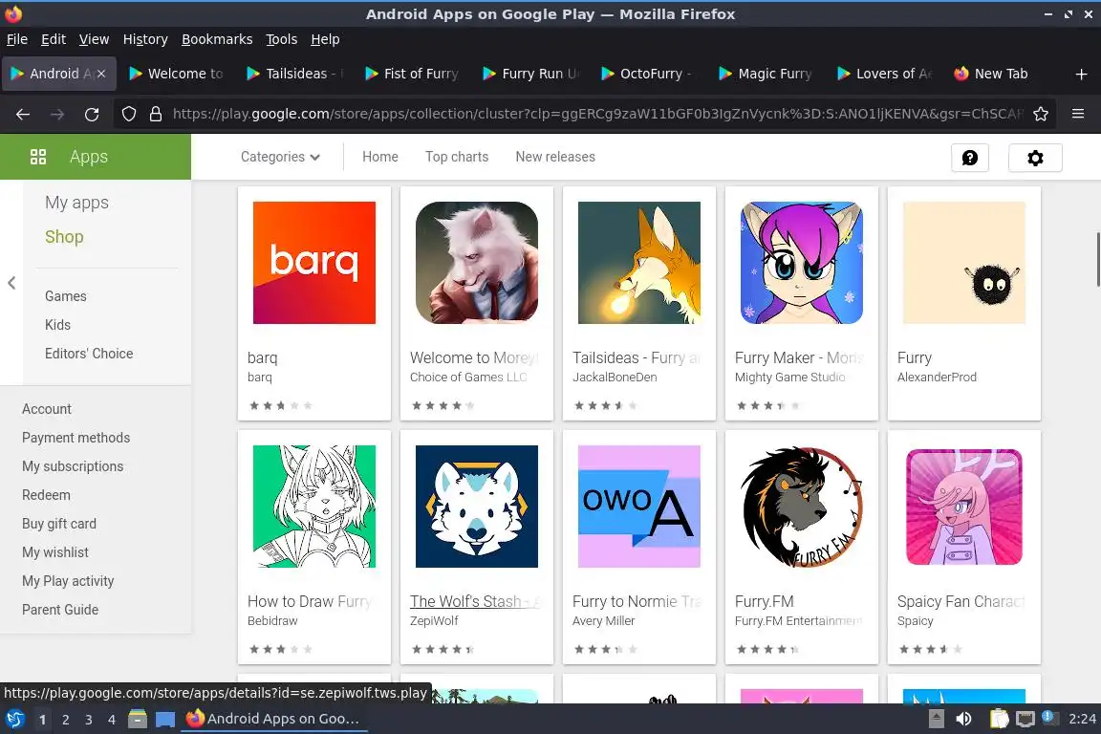The width and height of the screenshot is (1101, 734).
Task: Open New releases
Action: (x=554, y=157)
